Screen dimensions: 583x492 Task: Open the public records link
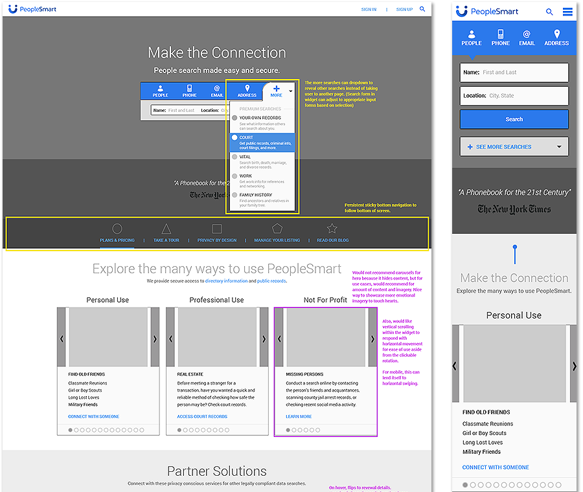point(271,281)
